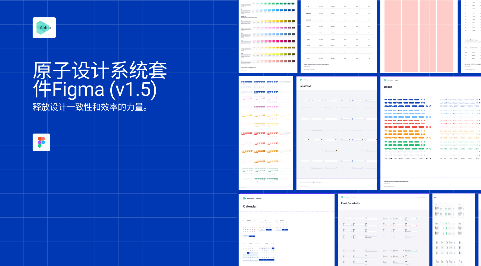Open the table components page thumbnail

(454, 230)
